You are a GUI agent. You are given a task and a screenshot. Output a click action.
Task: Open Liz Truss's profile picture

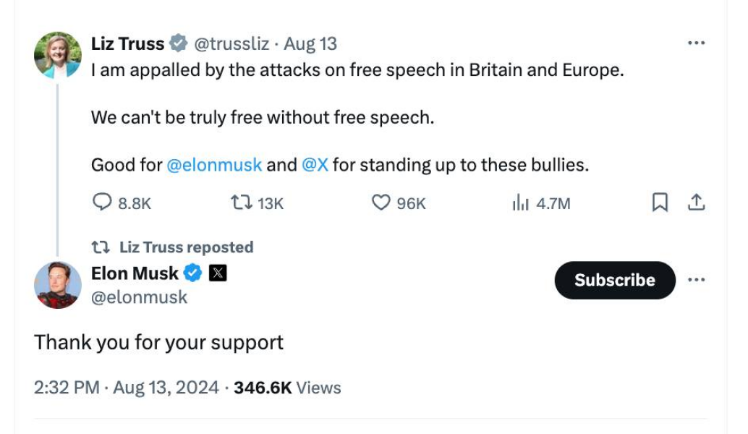coord(58,55)
